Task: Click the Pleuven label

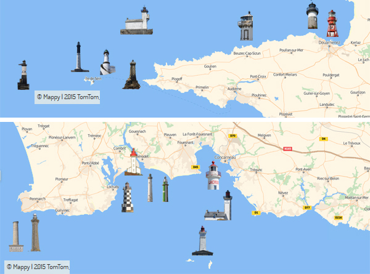Action: 170,134
